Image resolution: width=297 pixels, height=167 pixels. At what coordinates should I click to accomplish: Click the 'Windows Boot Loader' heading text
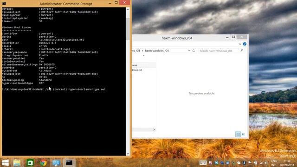(x=17, y=27)
